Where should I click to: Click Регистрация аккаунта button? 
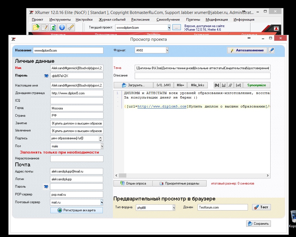[x=77, y=210]
